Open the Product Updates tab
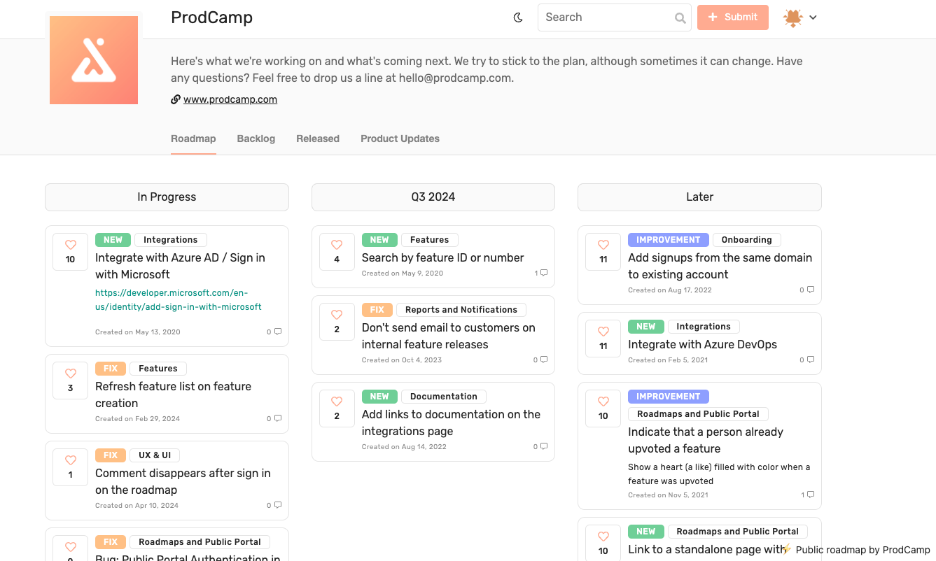The height and width of the screenshot is (561, 936). [x=400, y=139]
